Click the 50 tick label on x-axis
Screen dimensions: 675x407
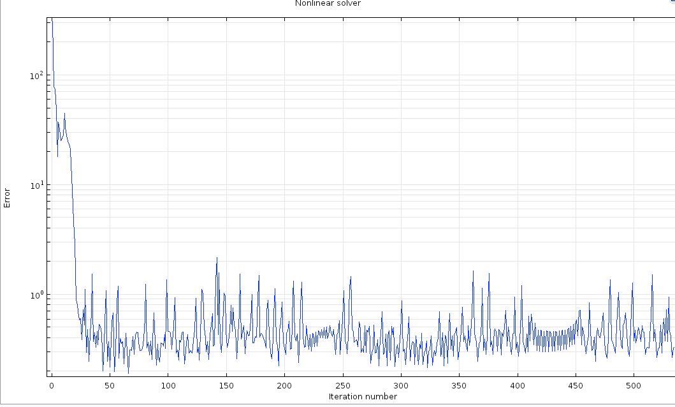[109, 385]
